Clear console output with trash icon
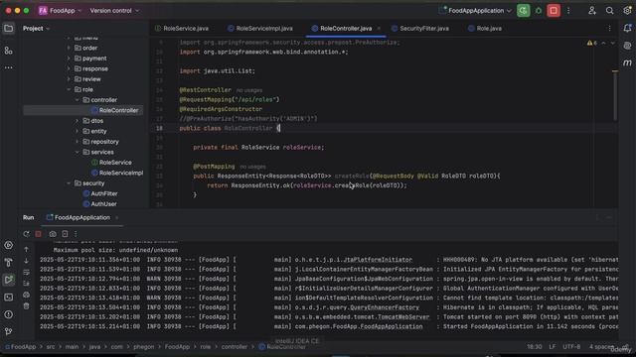Screen dimensions: 636x357 27,306
